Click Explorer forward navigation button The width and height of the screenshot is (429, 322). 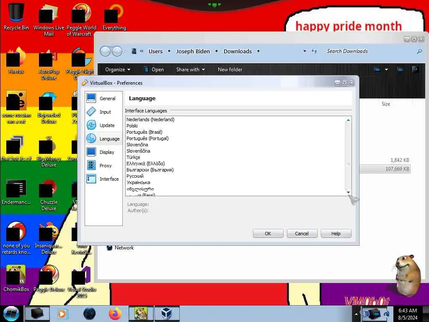(117, 51)
